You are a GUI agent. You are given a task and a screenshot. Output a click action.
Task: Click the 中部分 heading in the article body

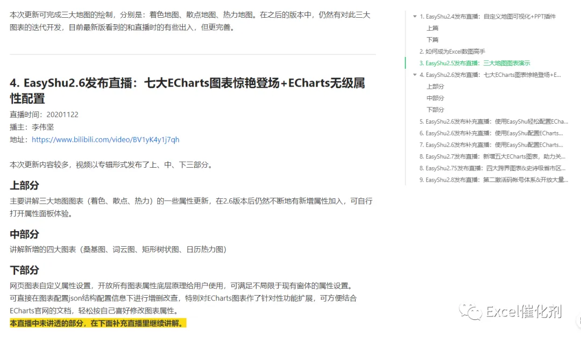(x=24, y=234)
